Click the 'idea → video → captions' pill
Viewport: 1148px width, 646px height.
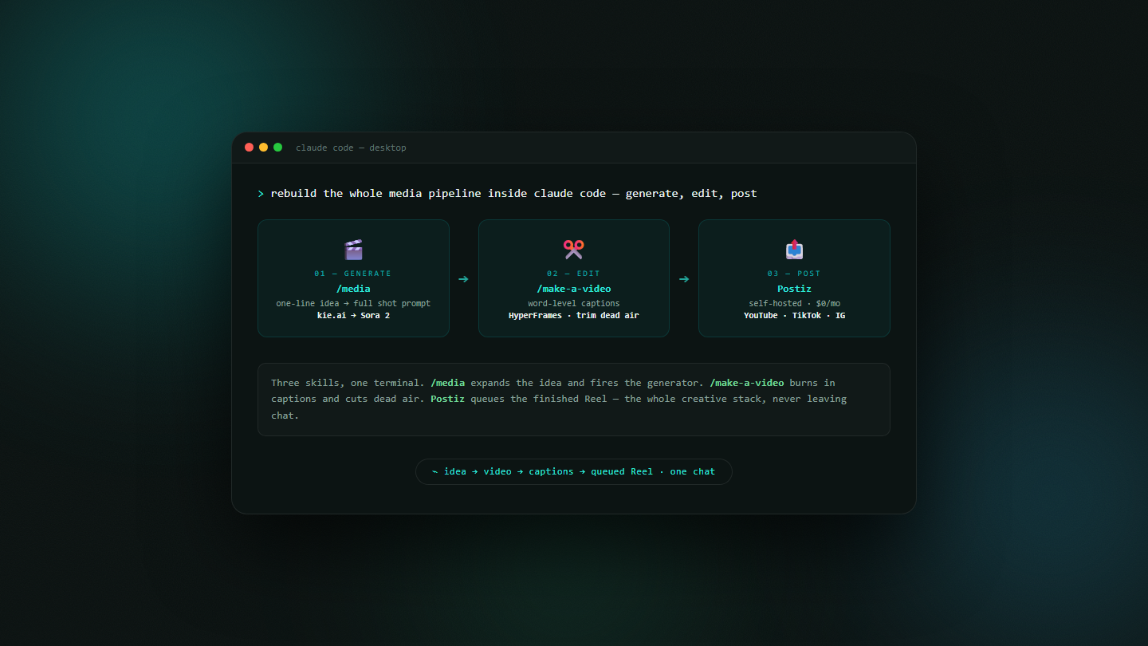574,471
